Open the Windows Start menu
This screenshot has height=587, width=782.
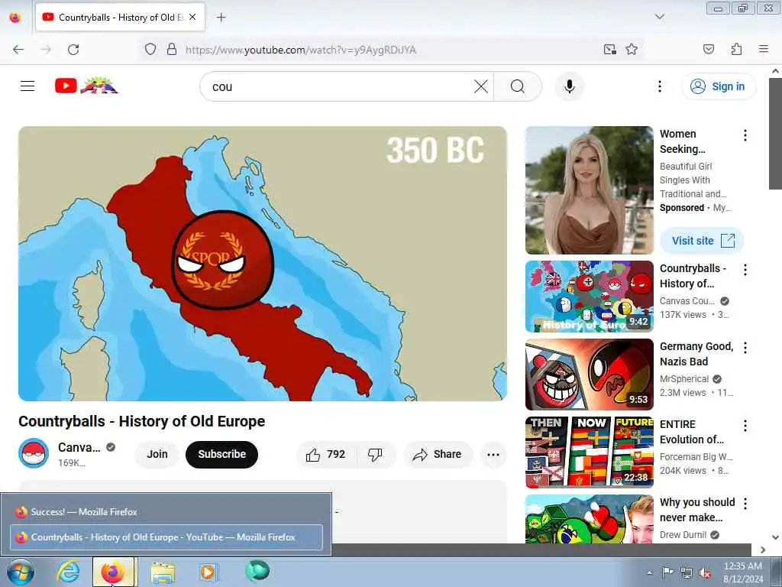pos(21,572)
